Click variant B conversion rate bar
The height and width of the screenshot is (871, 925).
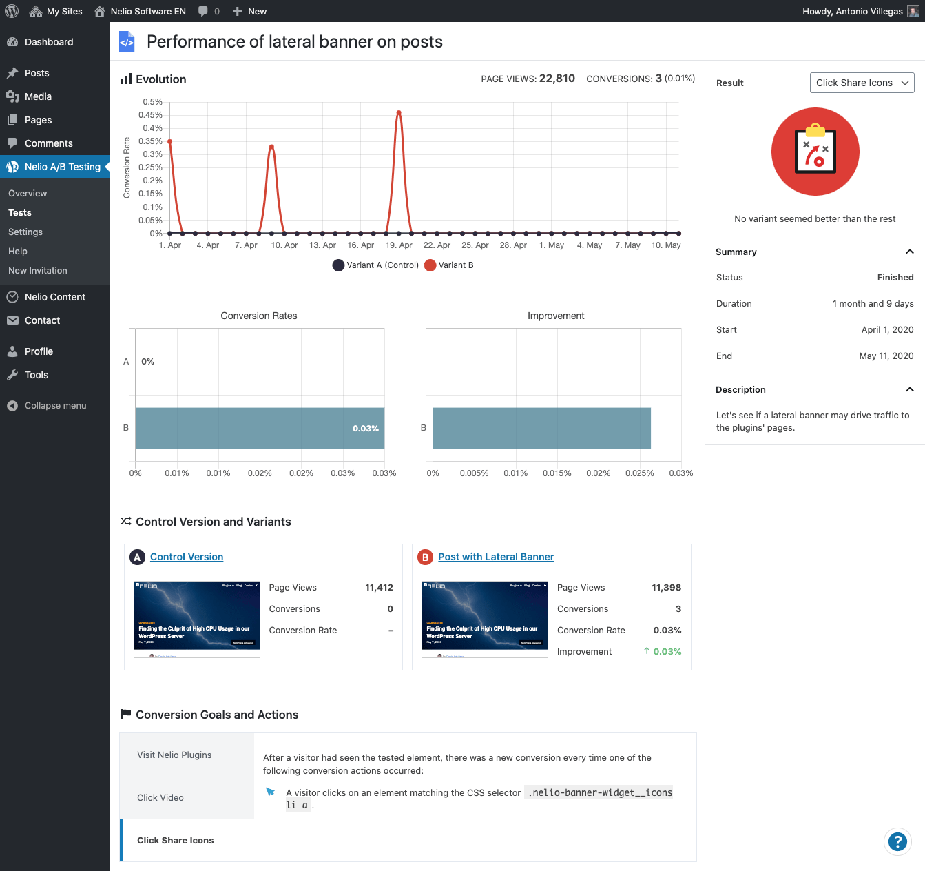260,428
